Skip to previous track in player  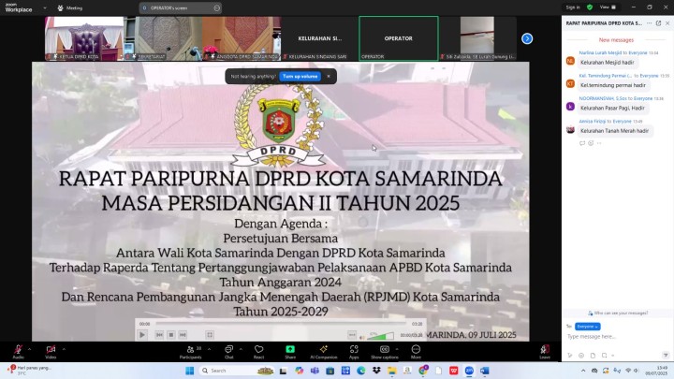(x=159, y=335)
